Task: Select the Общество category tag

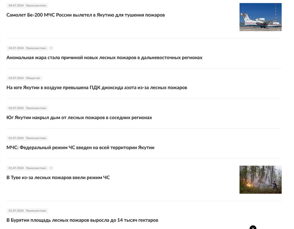Action: [x=33, y=78]
